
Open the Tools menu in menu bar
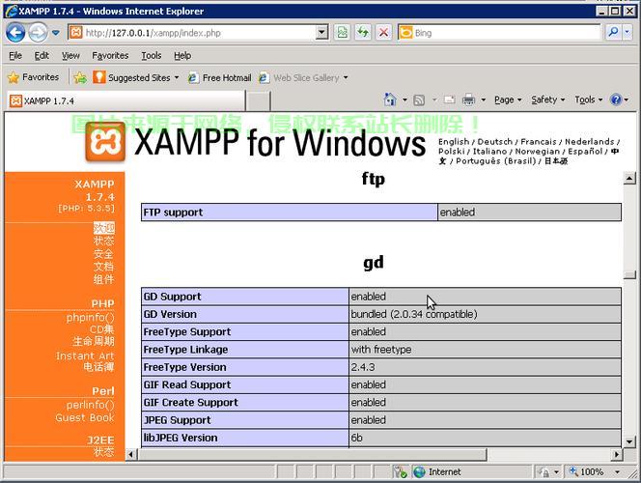[x=152, y=56]
